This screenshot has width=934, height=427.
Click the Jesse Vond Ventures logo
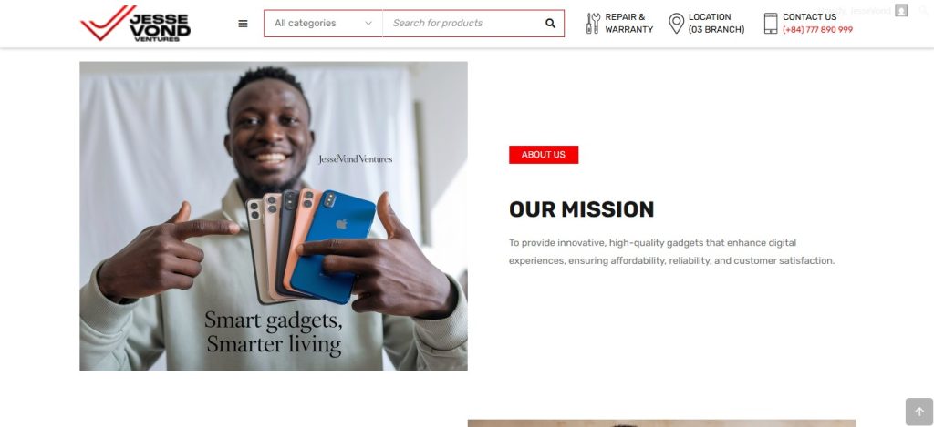click(135, 23)
